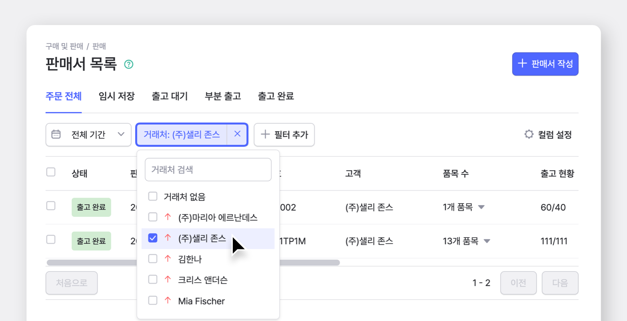Switch to the 출고 대기 tab
Viewport: 627px width, 321px height.
(170, 96)
